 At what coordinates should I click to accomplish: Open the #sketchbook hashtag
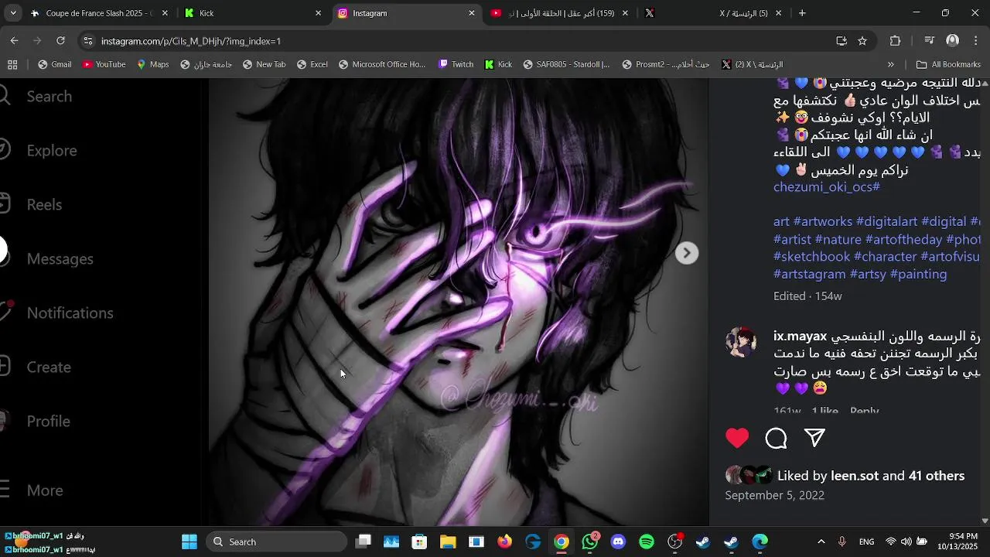pos(811,256)
